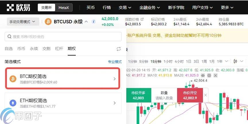Select the 3日 chart interval

[196, 61]
